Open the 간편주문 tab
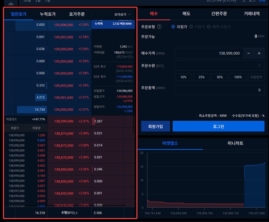The image size is (269, 222). point(219,14)
